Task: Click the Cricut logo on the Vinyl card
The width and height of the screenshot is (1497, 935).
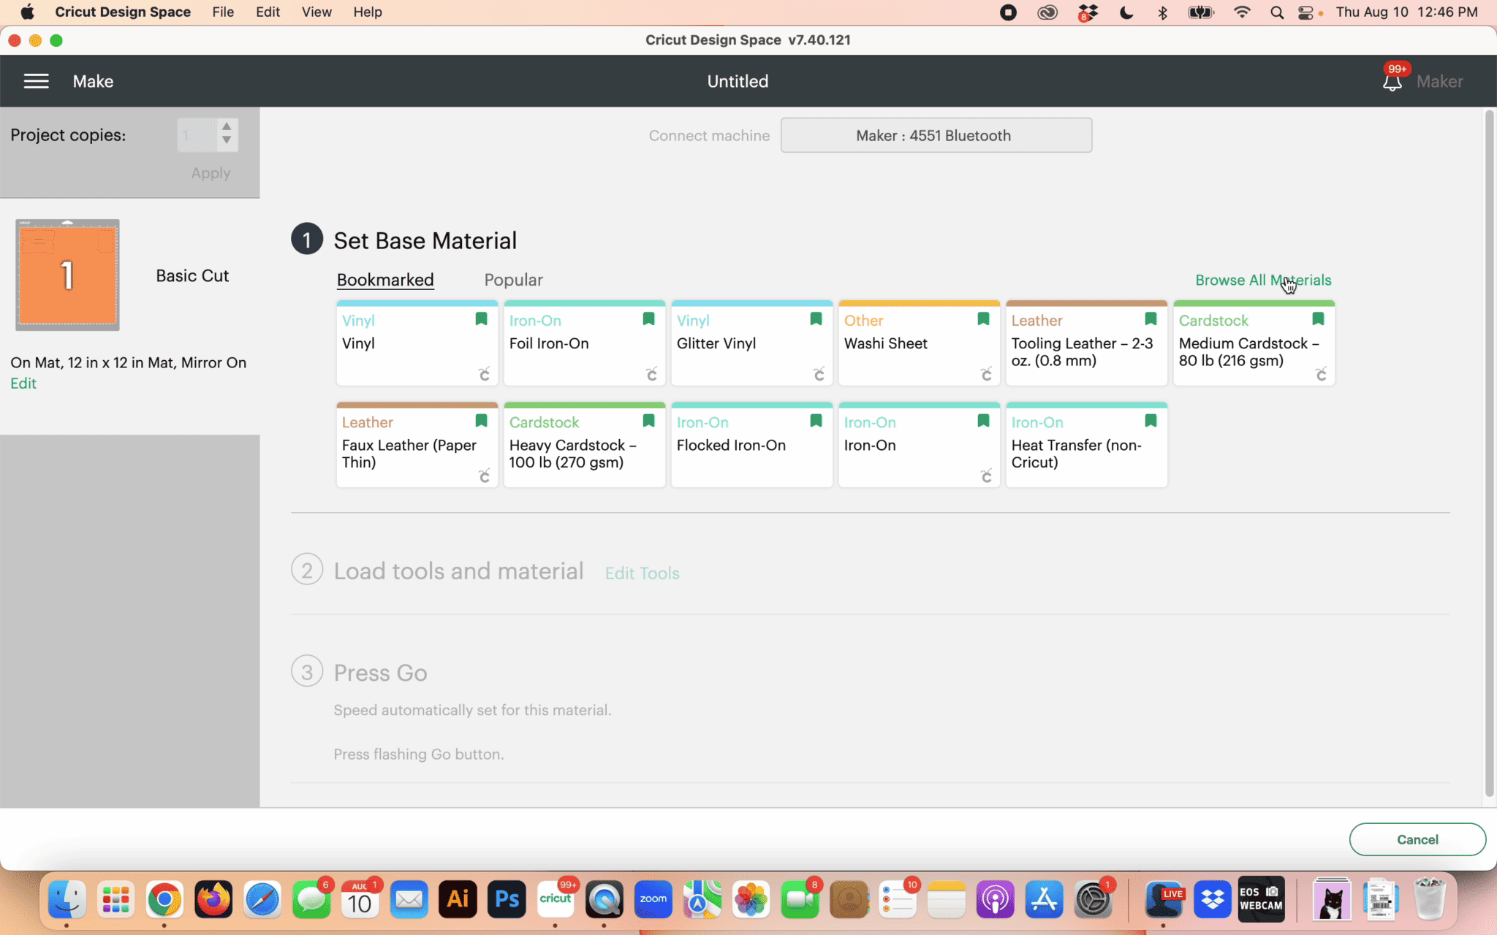Action: (x=484, y=374)
